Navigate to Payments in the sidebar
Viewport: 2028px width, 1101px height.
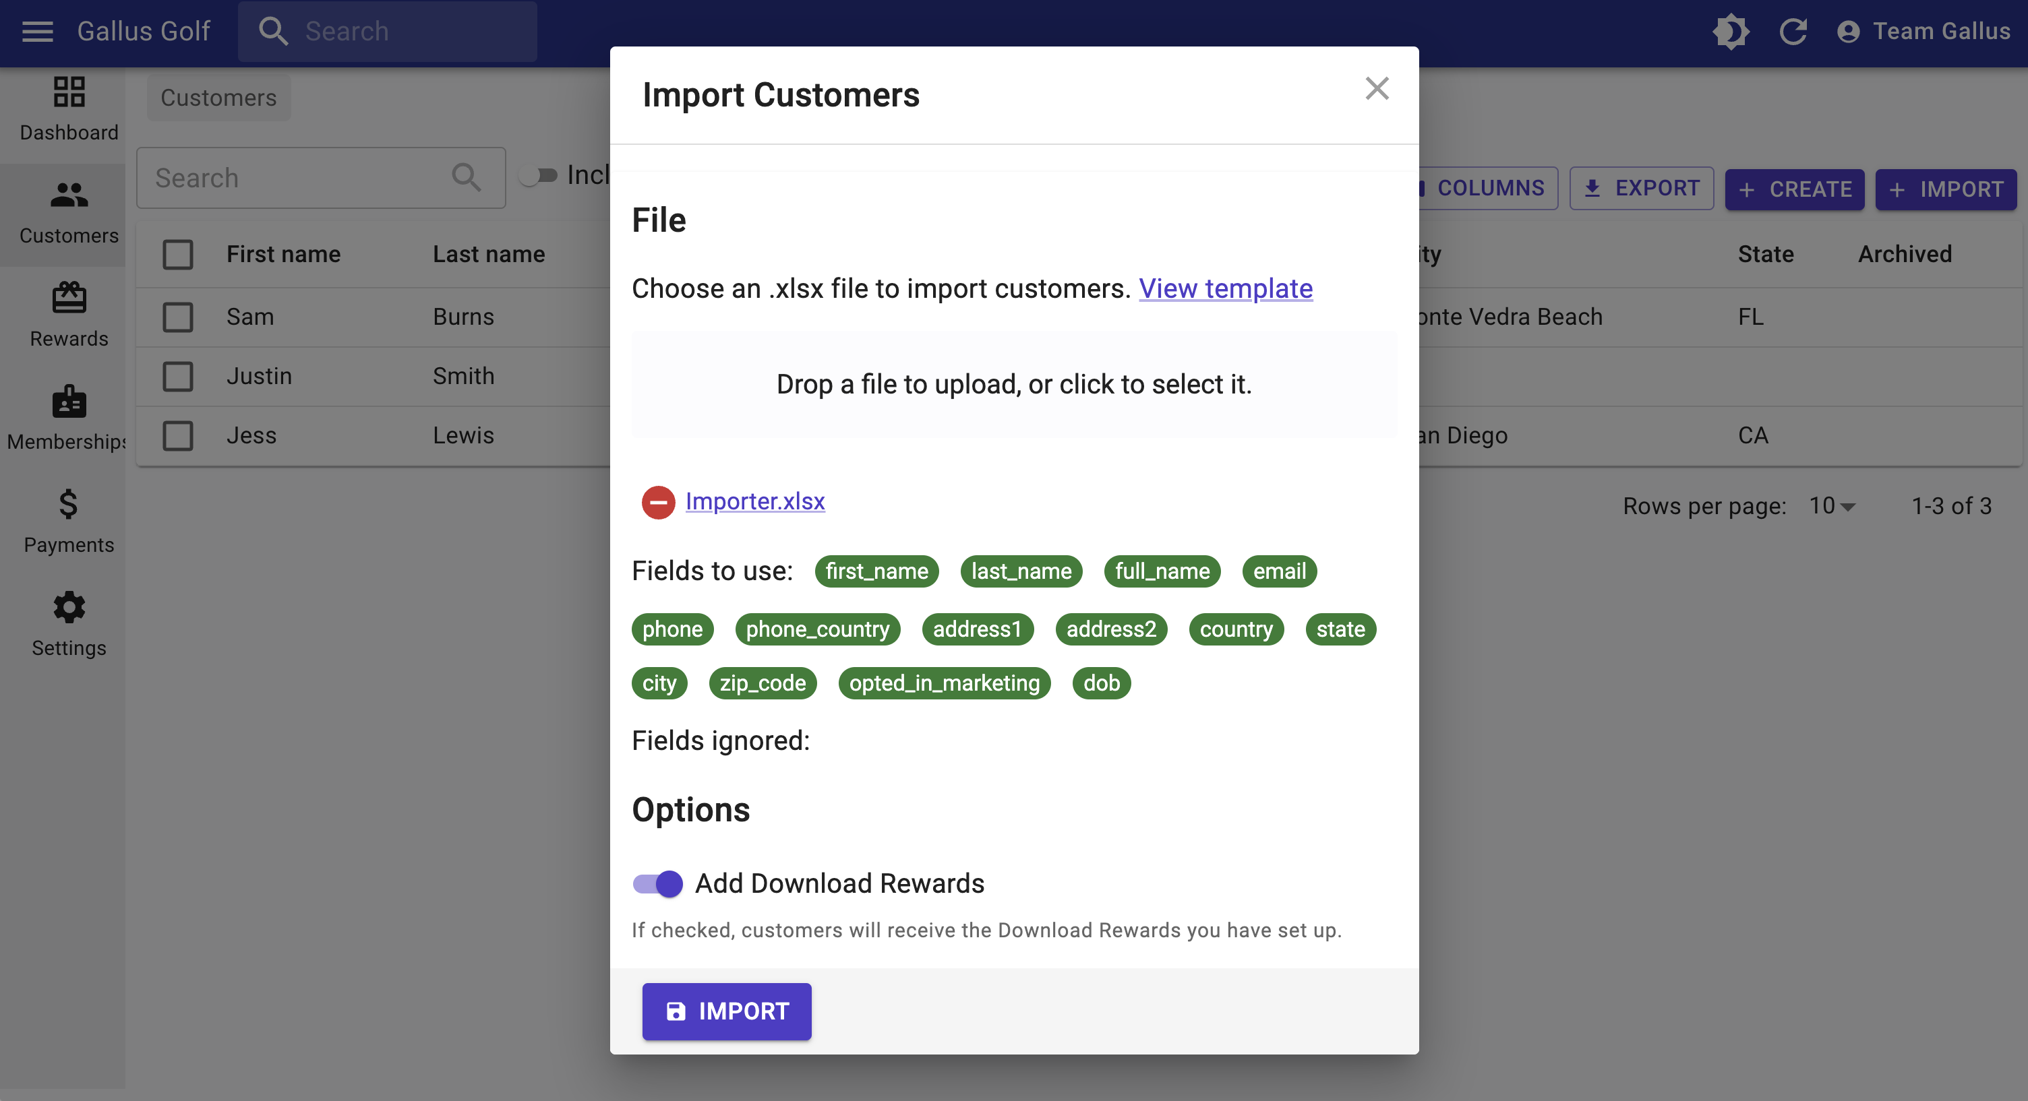[x=69, y=522]
